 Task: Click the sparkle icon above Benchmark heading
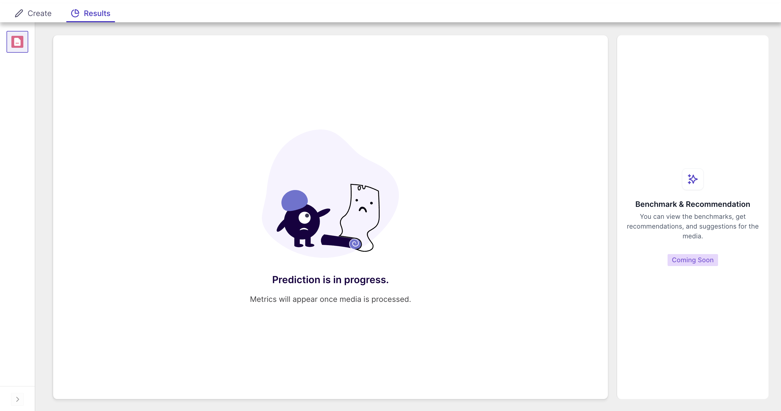pos(693,179)
